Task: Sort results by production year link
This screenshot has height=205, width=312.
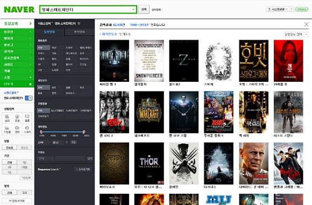Action: click(x=109, y=34)
